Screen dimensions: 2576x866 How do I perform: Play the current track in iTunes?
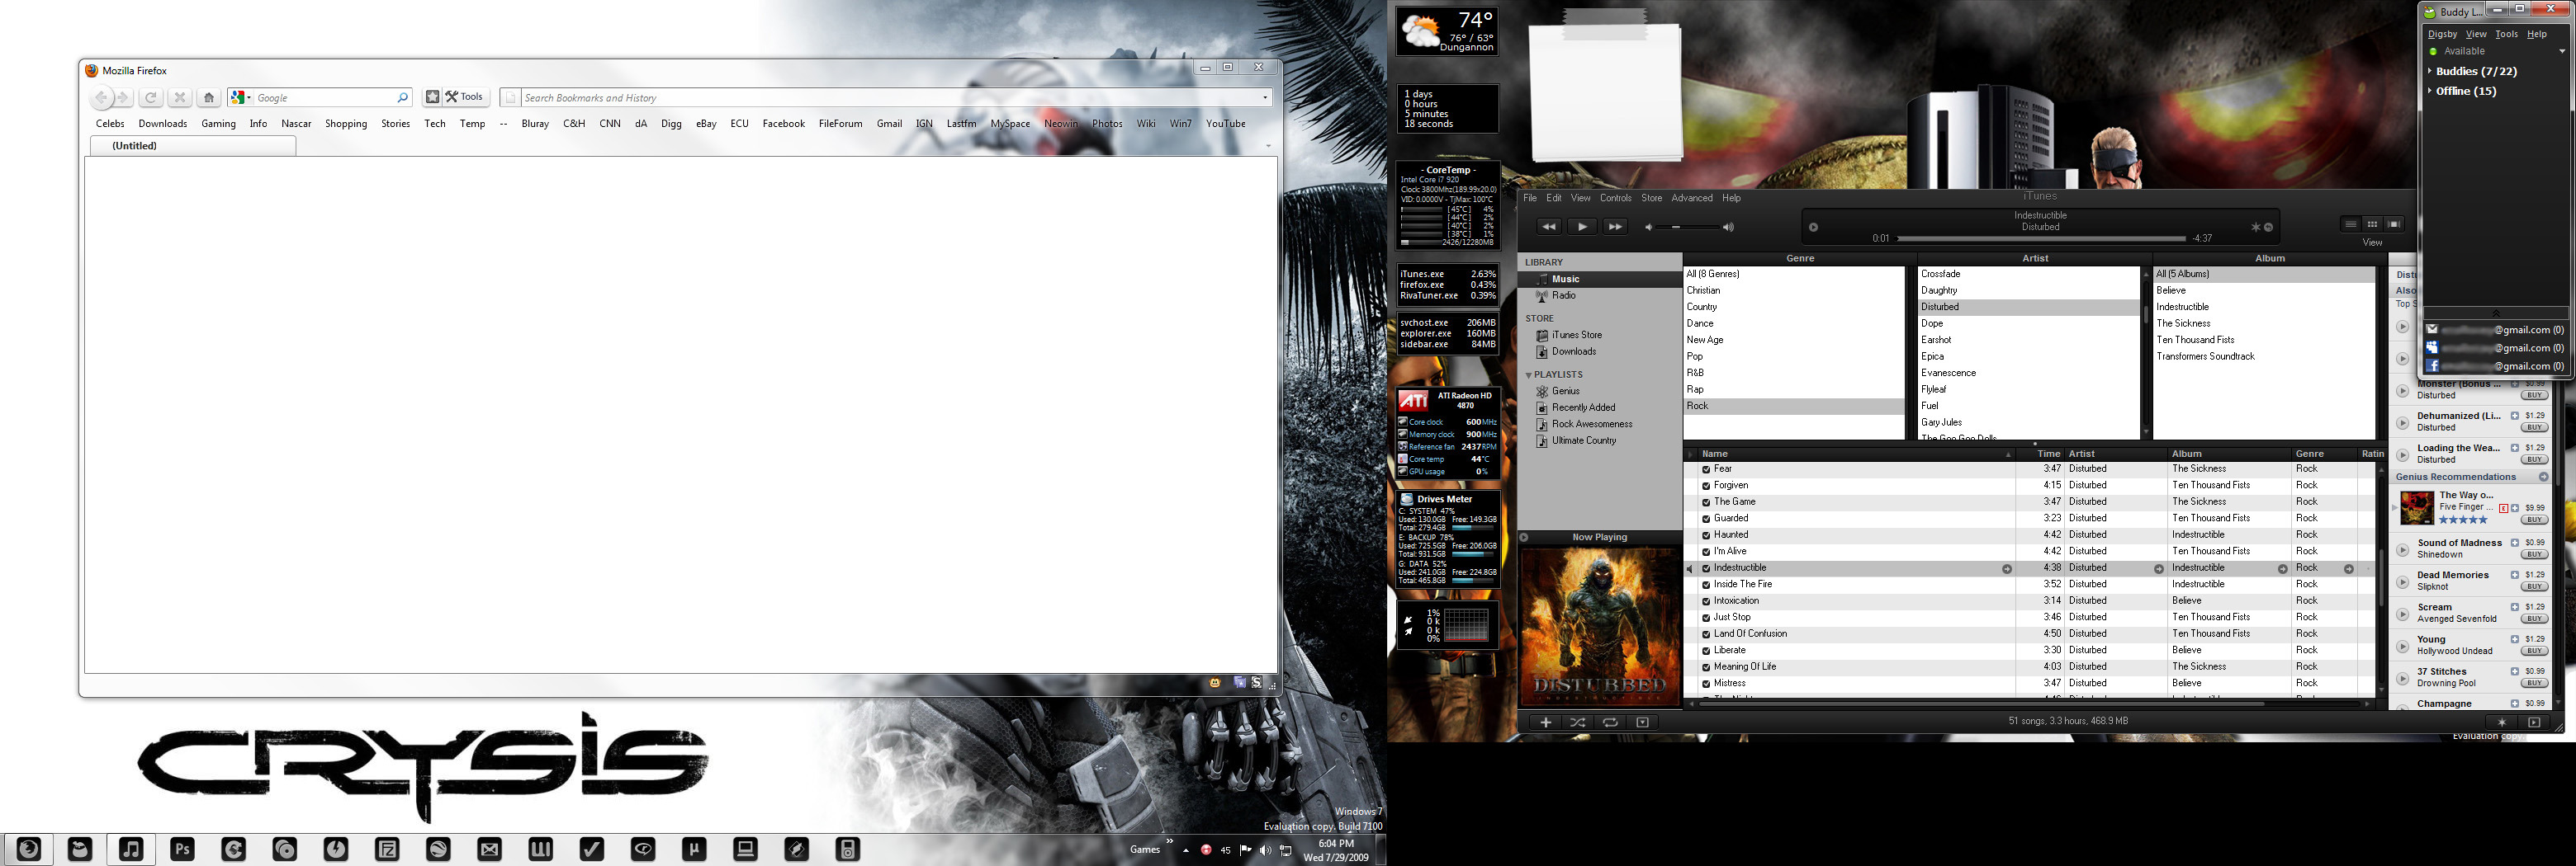[1581, 227]
